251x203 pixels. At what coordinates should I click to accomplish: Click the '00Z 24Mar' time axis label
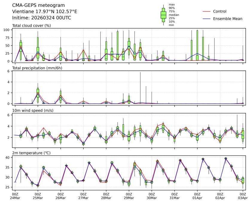point(15,196)
